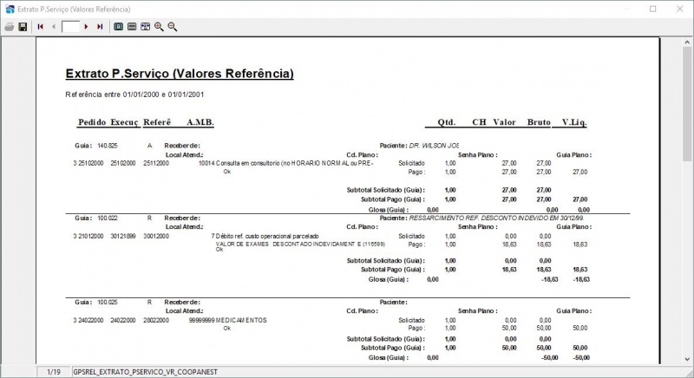694x378 pixels.
Task: Close the Extrato P.Serviço window
Action: coord(680,9)
